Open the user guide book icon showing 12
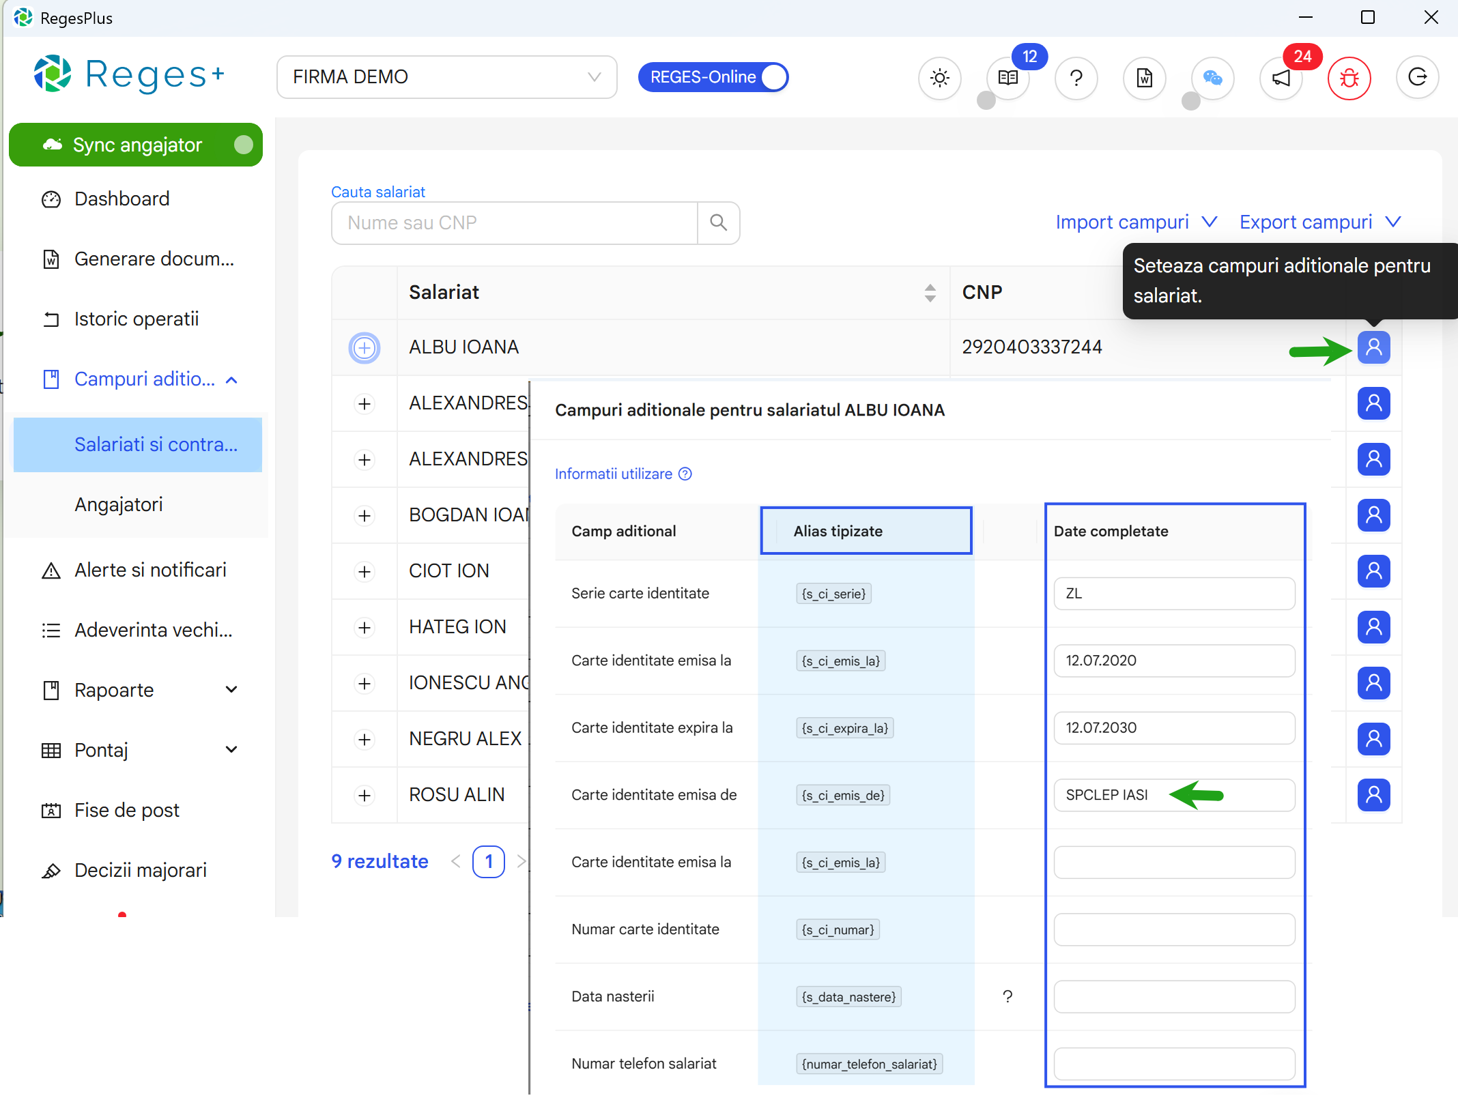 [1007, 78]
